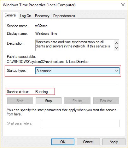Click the 'Path to executable:' label
The height and width of the screenshot is (148, 128).
point(21,57)
